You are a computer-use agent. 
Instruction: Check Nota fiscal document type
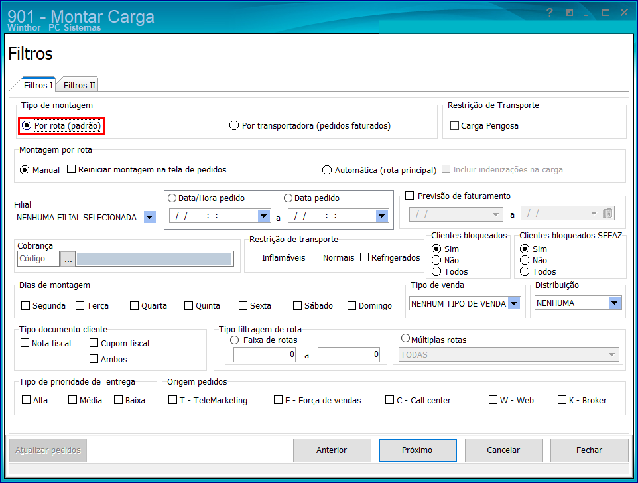25,342
